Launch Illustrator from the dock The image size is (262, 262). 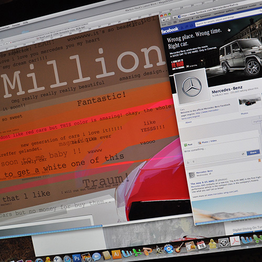[116, 254]
